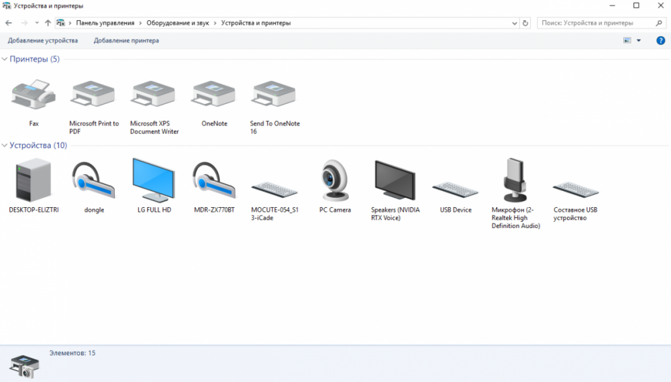
Task: Click the PC Camera webcam icon
Action: 335,181
